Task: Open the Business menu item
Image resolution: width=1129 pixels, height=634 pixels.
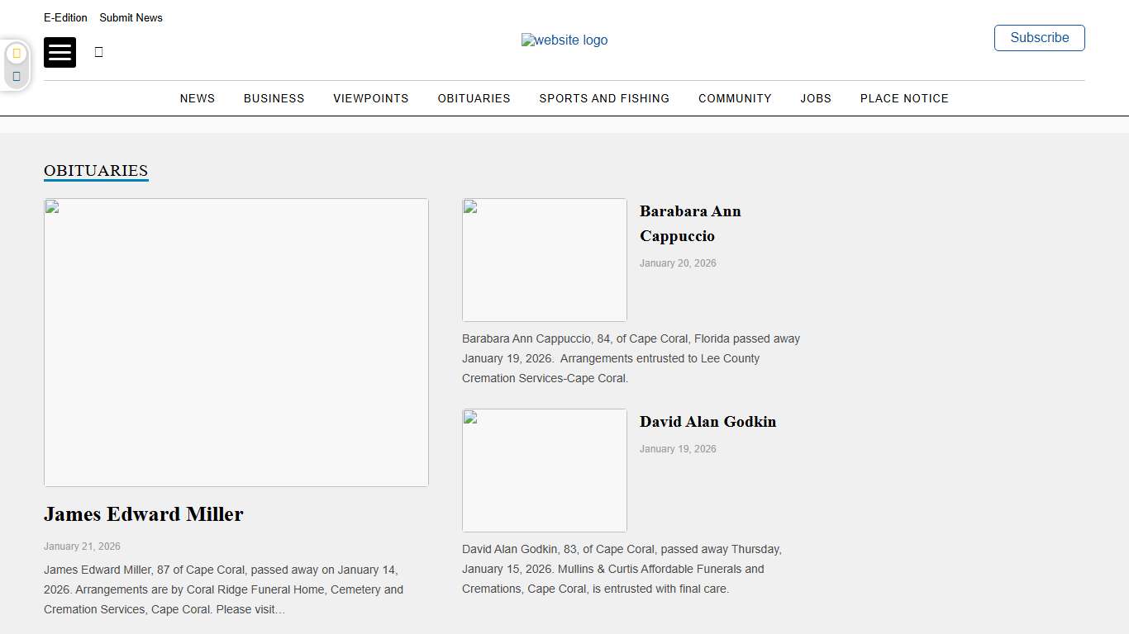Action: point(274,98)
